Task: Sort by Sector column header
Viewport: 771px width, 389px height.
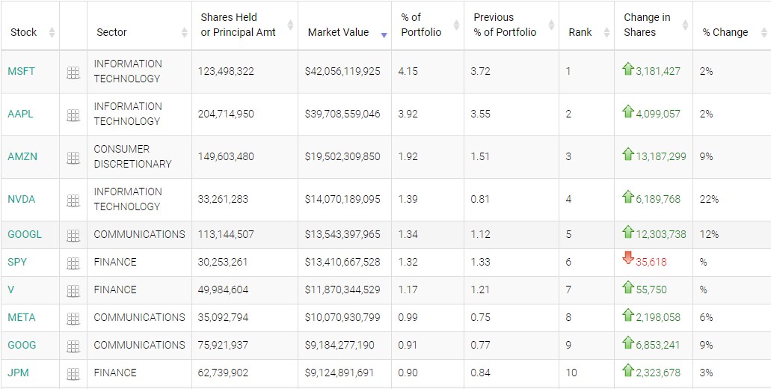Action: [111, 32]
